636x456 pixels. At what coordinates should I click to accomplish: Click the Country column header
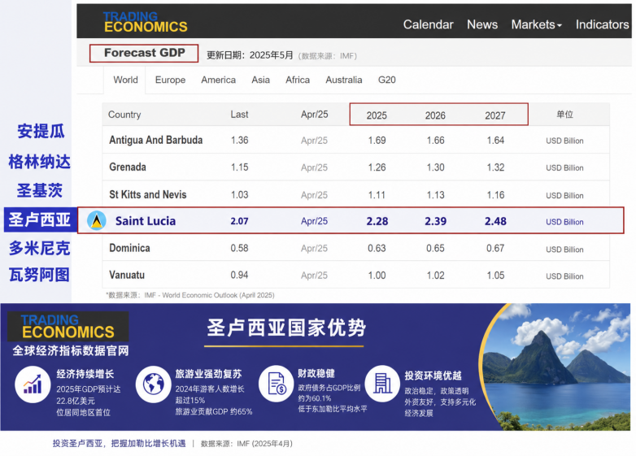(124, 115)
